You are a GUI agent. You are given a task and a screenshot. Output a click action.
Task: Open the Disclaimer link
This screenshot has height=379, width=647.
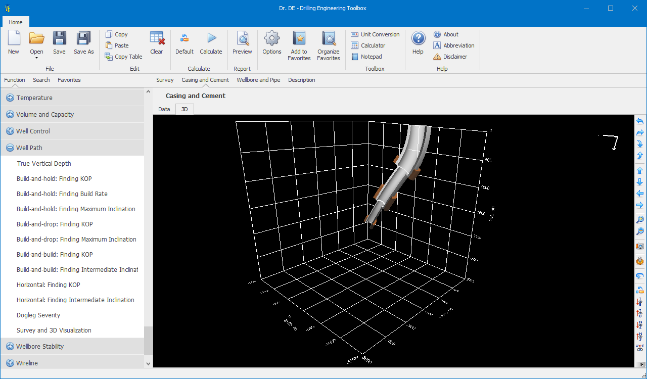(455, 57)
